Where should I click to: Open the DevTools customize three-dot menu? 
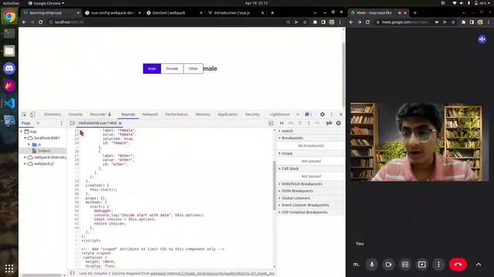tap(331, 115)
